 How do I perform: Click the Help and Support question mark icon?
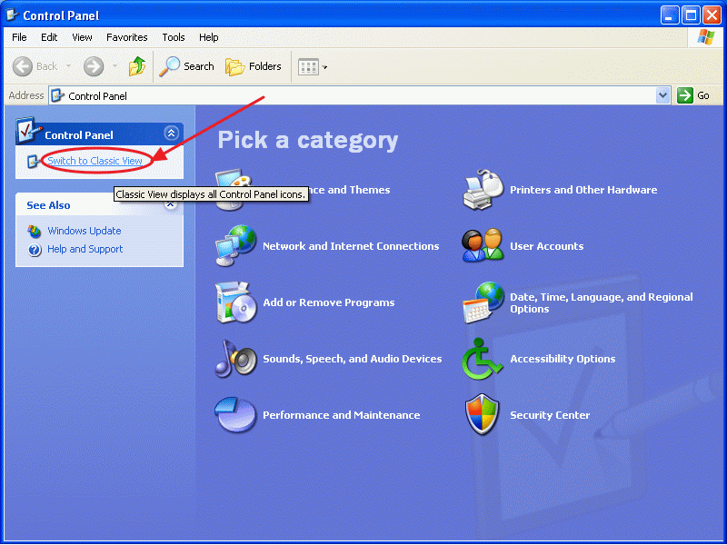(x=35, y=250)
